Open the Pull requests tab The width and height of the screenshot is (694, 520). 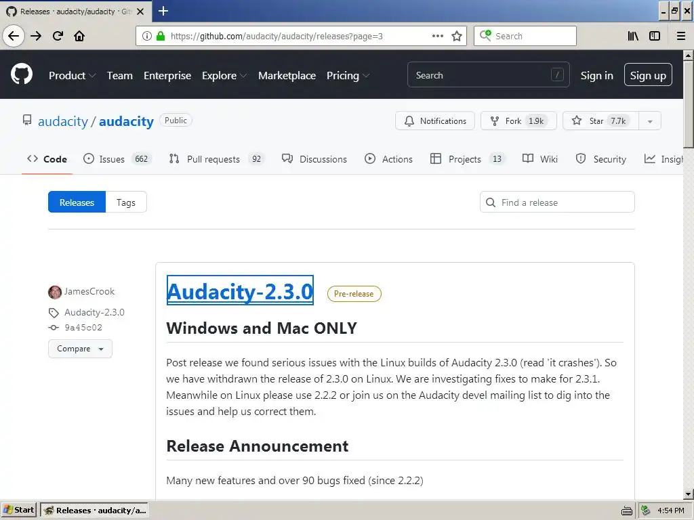[x=216, y=159]
